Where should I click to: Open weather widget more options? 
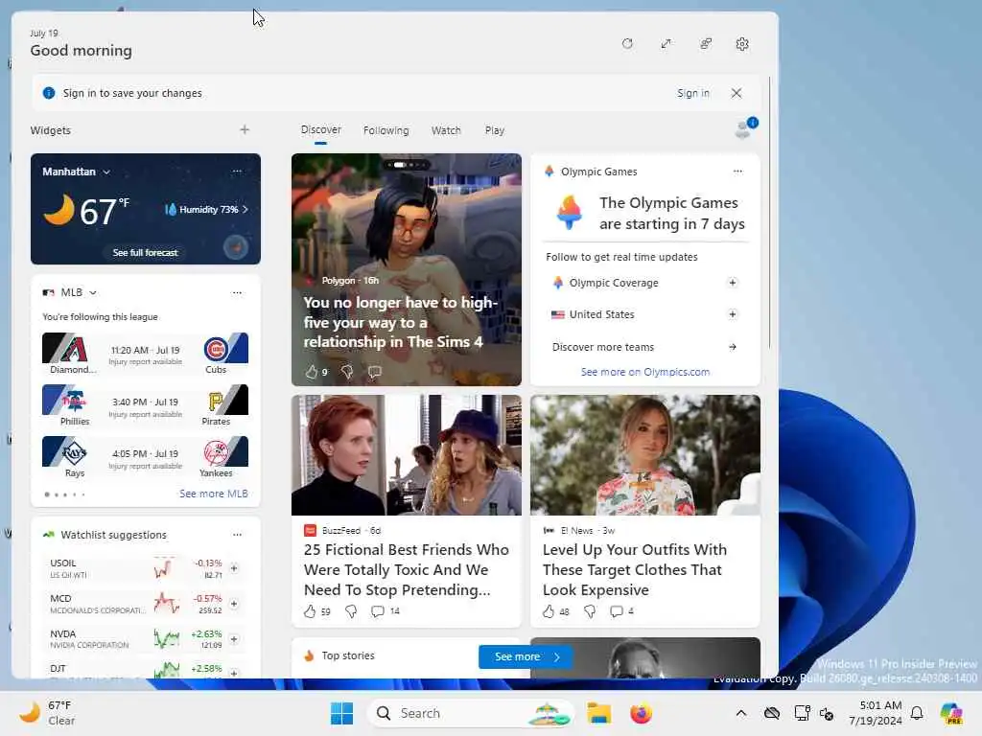pyautogui.click(x=237, y=171)
